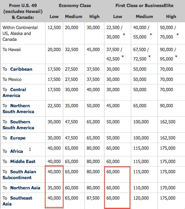This screenshot has width=185, height=209.
Task: Select the Economy Class column header
Action: [x=75, y=5]
